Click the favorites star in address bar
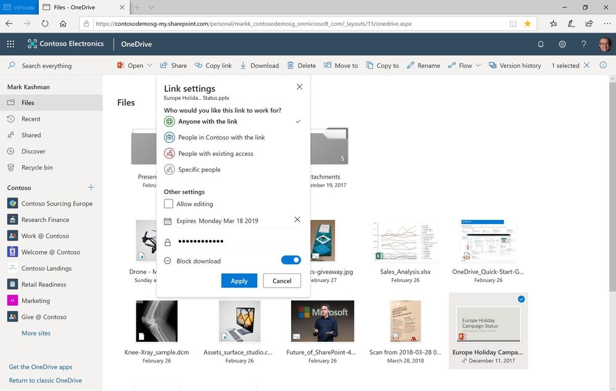 click(x=528, y=23)
